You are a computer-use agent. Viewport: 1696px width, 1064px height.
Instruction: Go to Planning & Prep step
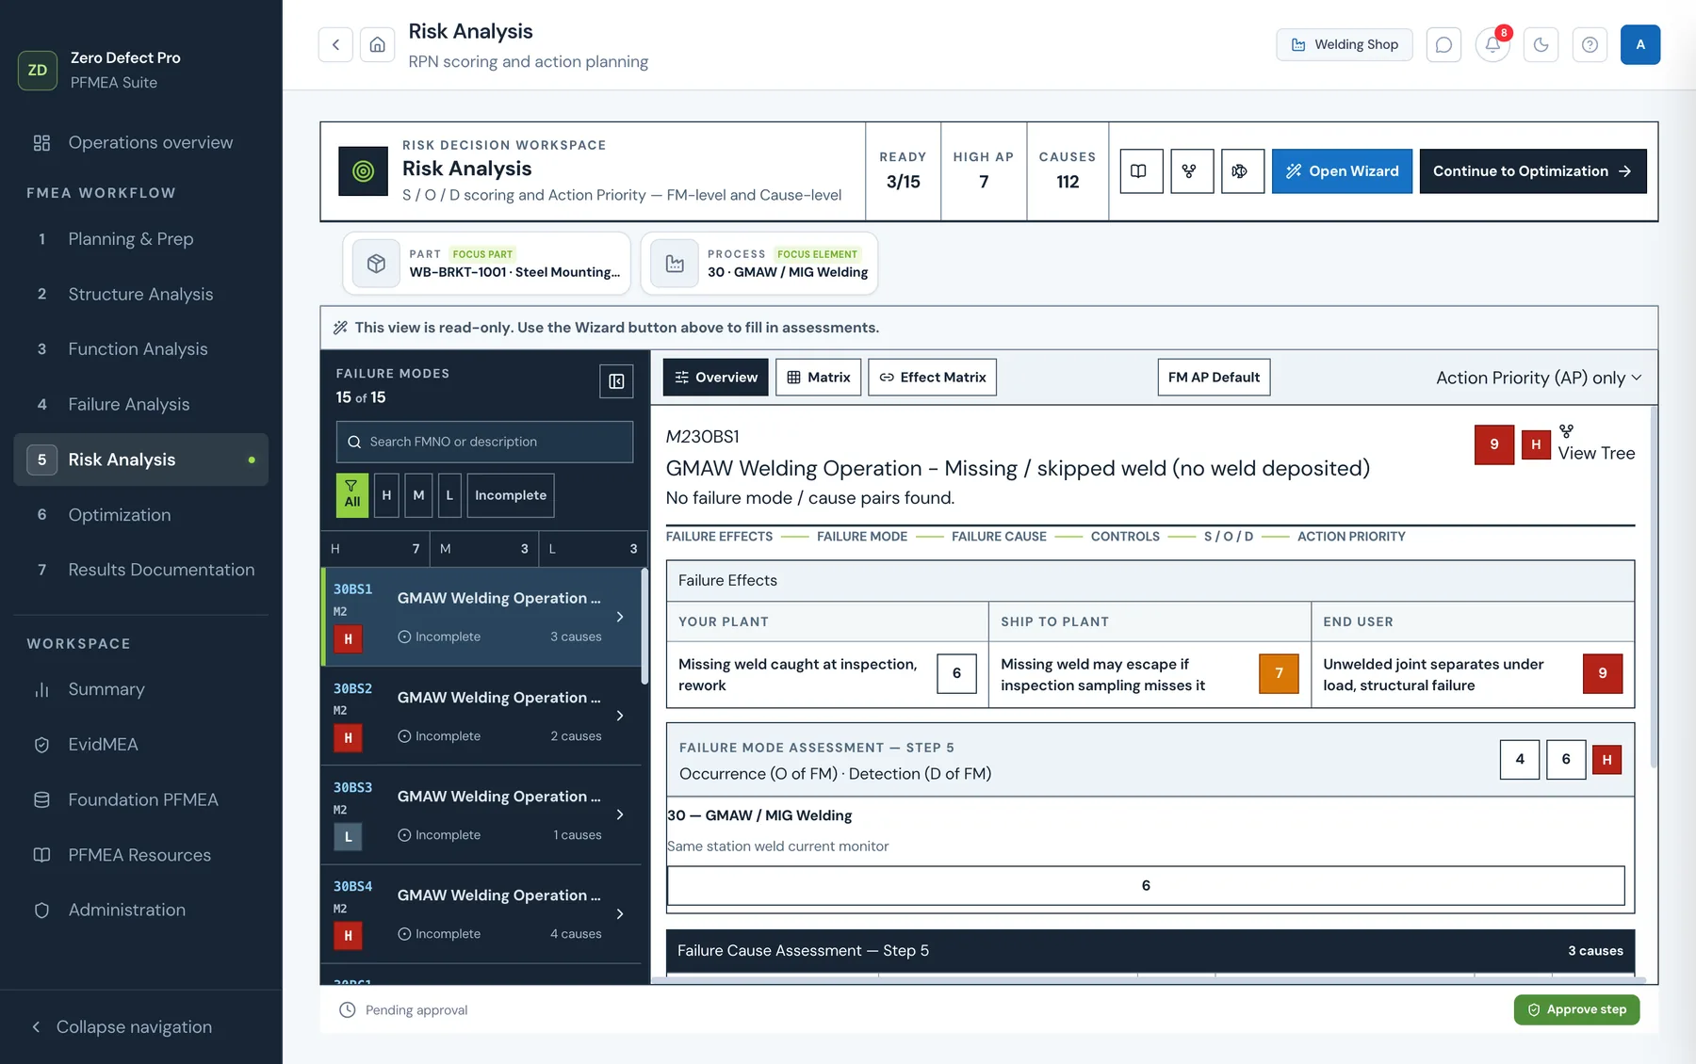point(141,239)
